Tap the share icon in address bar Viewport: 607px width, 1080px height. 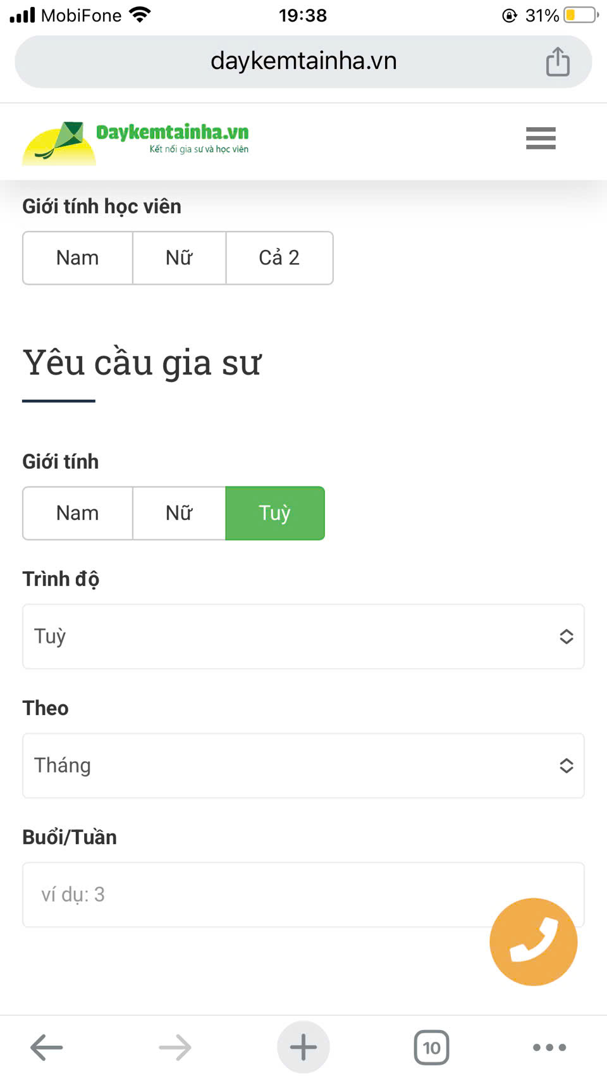[557, 62]
